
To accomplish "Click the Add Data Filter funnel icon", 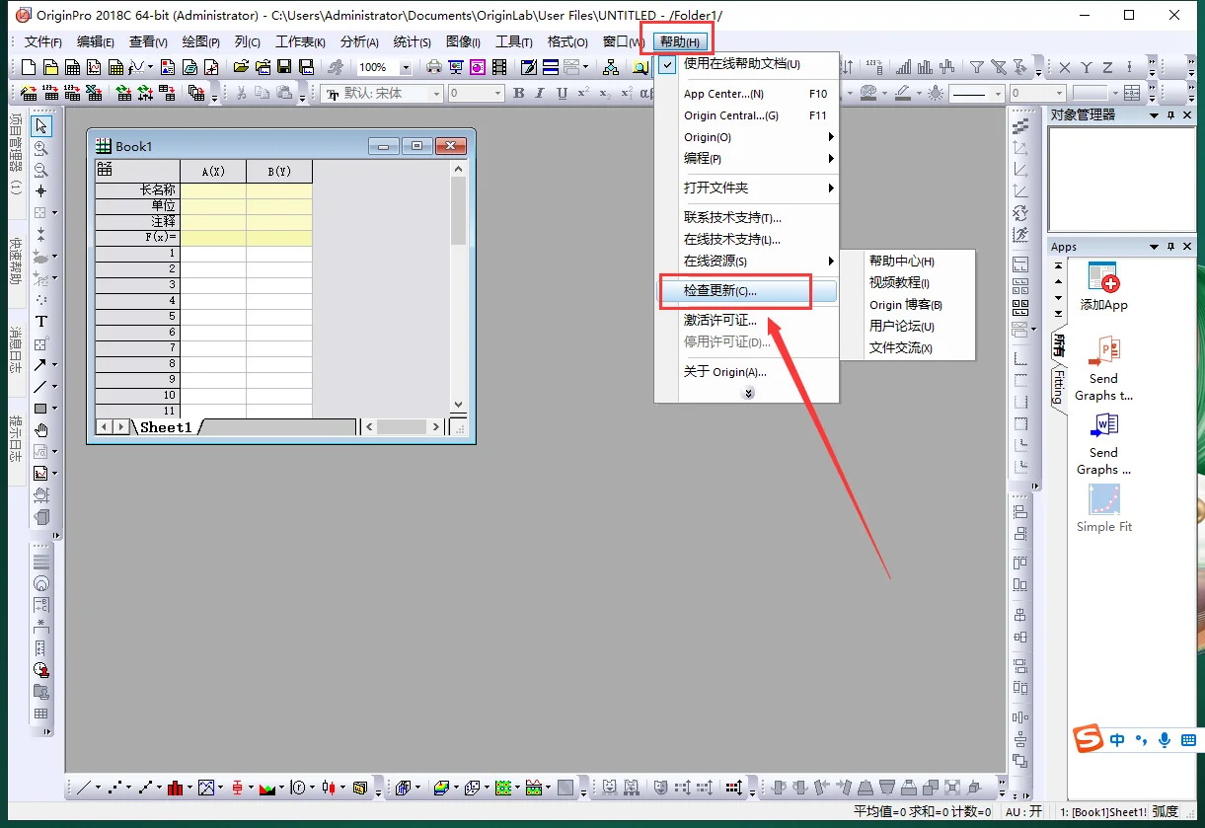I will pos(976,67).
